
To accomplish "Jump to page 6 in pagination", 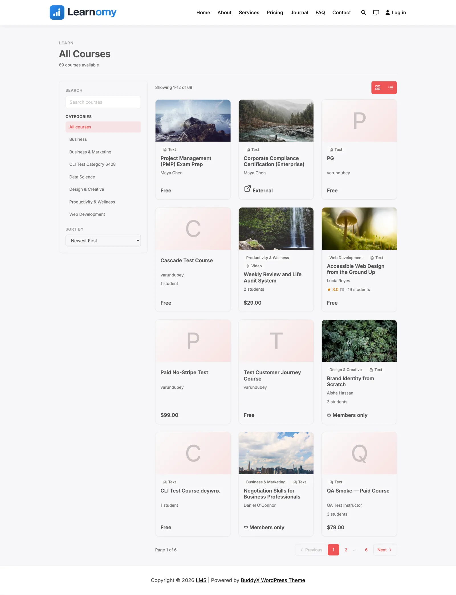I will point(366,550).
